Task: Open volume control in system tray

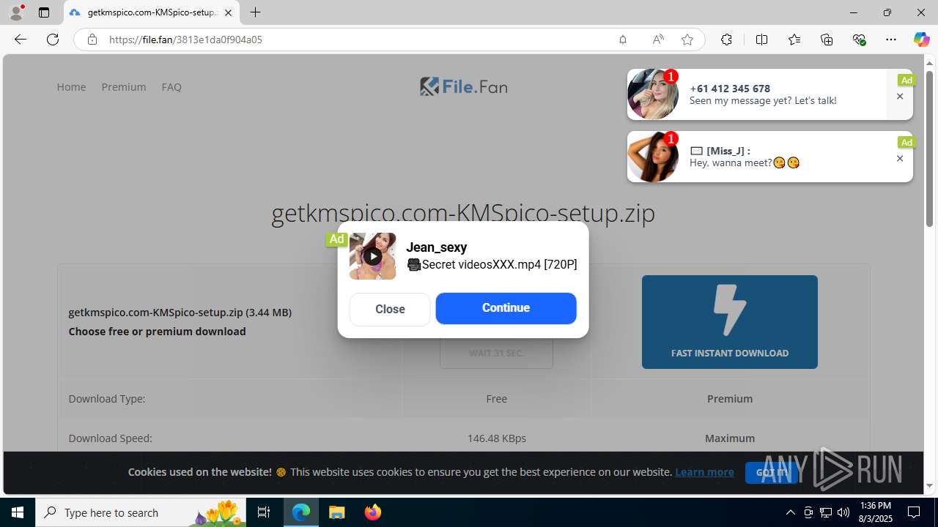Action: 843,512
